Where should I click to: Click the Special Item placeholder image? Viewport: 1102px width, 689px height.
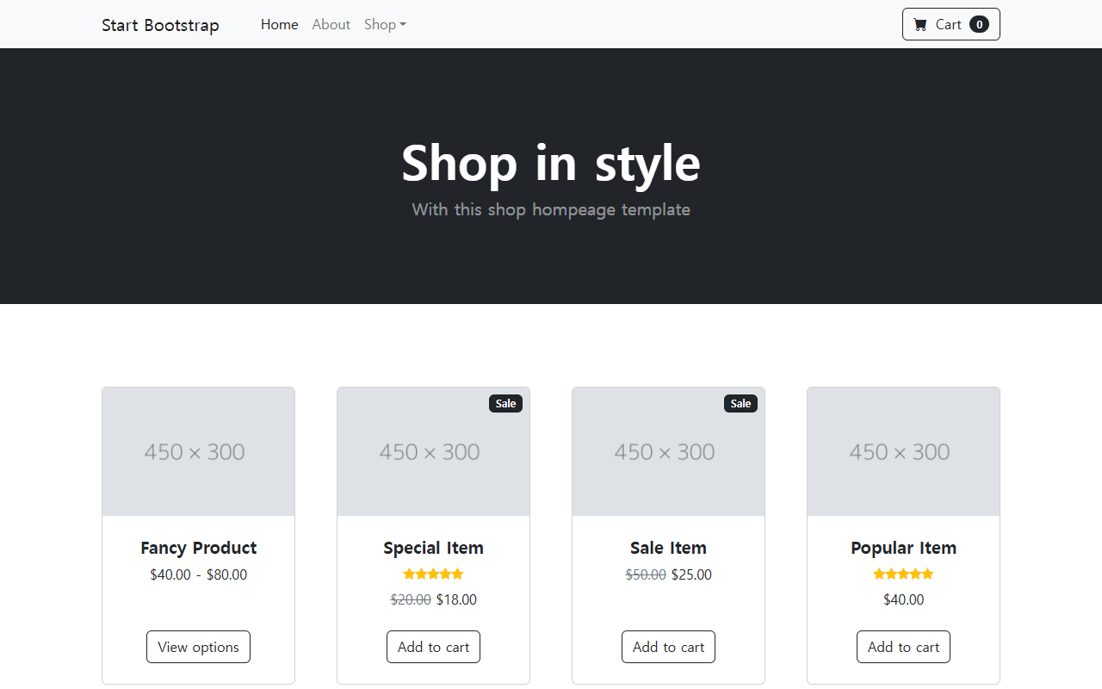click(433, 451)
